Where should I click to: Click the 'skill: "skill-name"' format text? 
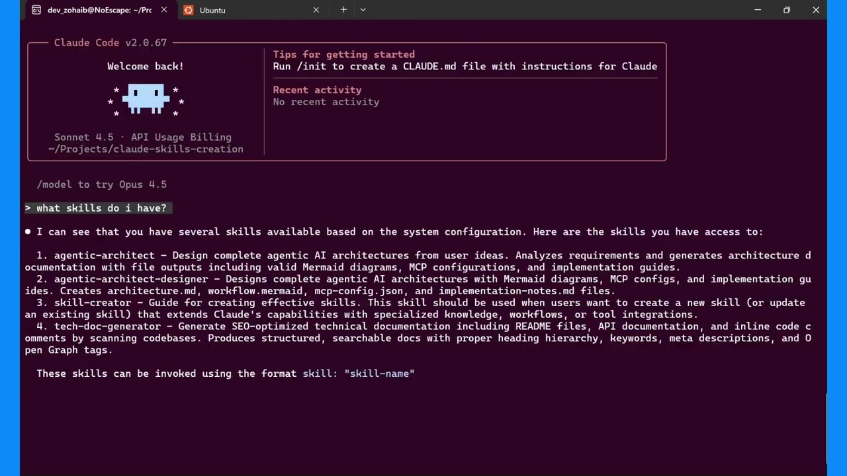pos(359,374)
